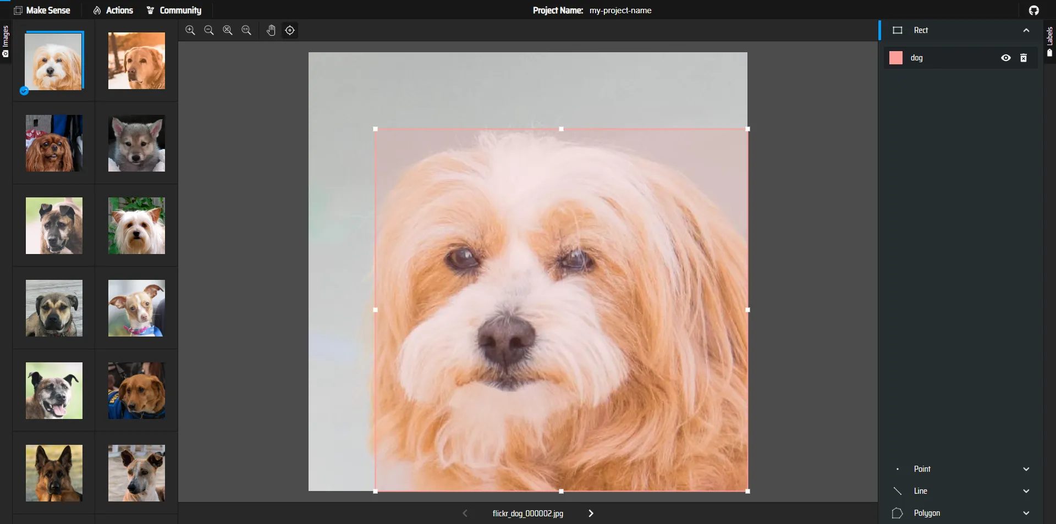Image resolution: width=1056 pixels, height=524 pixels.
Task: Select the open-mouth panting dog thumbnail
Action: point(54,390)
